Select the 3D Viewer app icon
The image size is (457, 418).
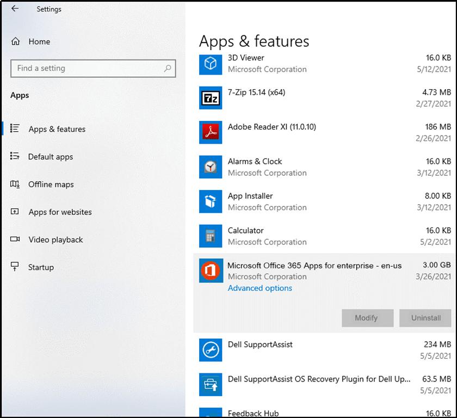click(x=211, y=63)
